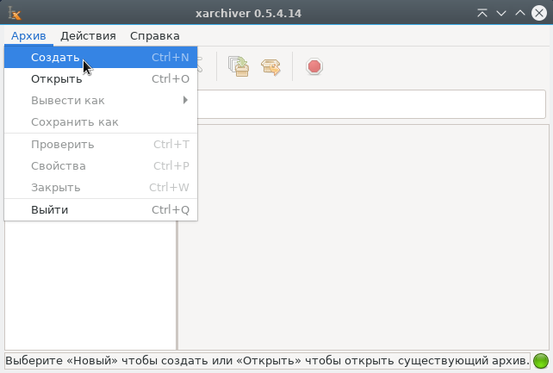Click the add files toolbar icon
This screenshot has width=553, height=373.
[238, 66]
